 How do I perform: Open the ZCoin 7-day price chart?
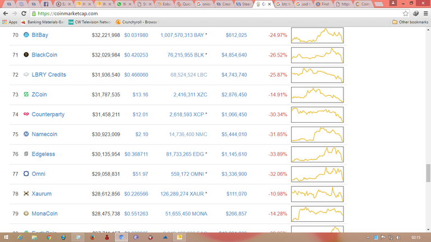coord(318,95)
